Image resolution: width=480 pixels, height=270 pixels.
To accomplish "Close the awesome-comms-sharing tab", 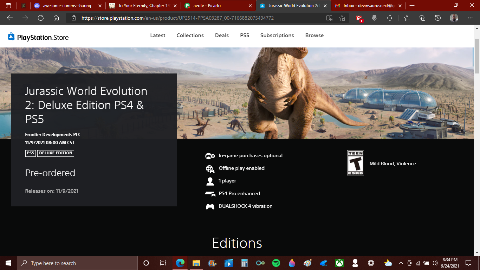I will (x=100, y=6).
